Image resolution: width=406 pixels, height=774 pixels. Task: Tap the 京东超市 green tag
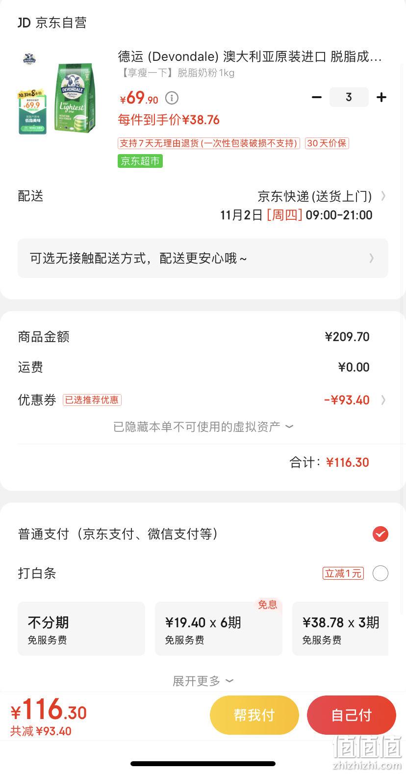pos(140,161)
